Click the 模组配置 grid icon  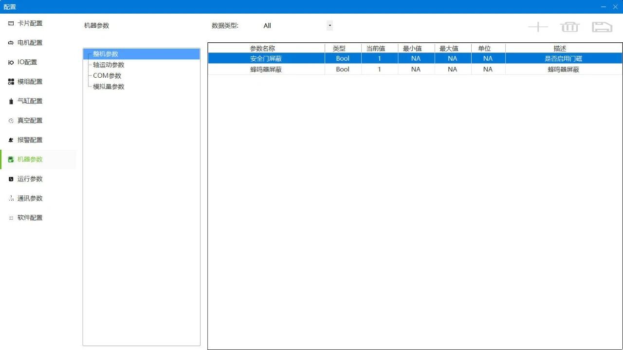(x=11, y=82)
